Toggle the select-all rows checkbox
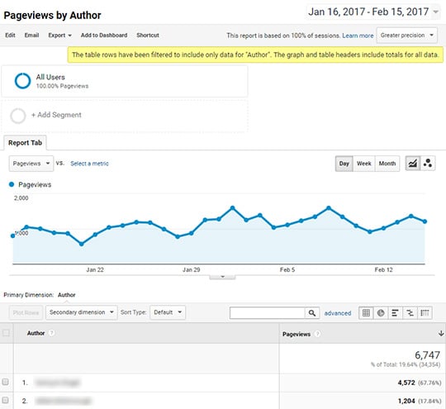Image resolution: width=446 pixels, height=409 pixels. pos(6,333)
